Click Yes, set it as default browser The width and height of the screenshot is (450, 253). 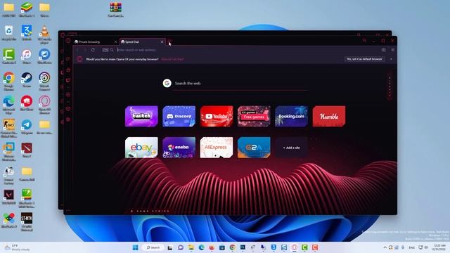point(364,59)
